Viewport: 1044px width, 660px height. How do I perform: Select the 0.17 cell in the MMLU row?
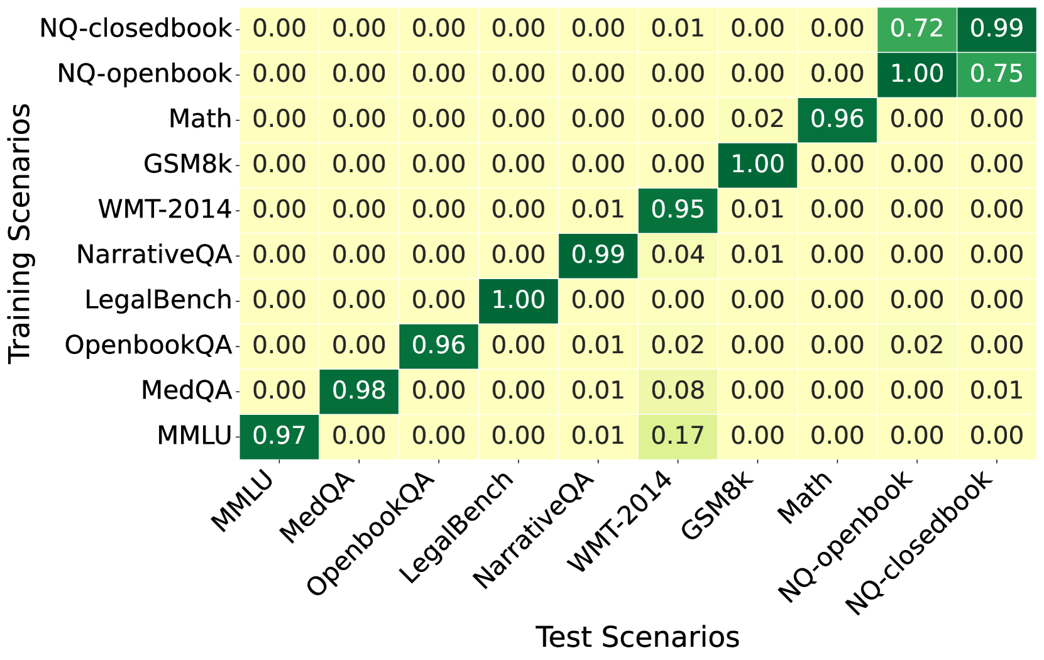tap(678, 436)
